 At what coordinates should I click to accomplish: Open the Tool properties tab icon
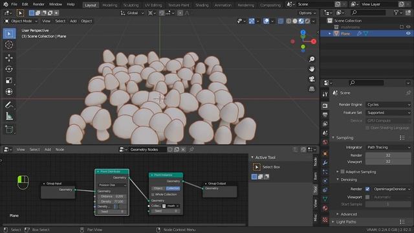(x=325, y=94)
